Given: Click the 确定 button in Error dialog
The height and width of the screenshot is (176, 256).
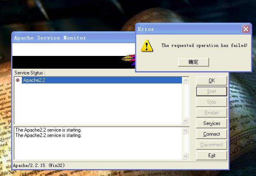Looking at the screenshot, I should (193, 62).
